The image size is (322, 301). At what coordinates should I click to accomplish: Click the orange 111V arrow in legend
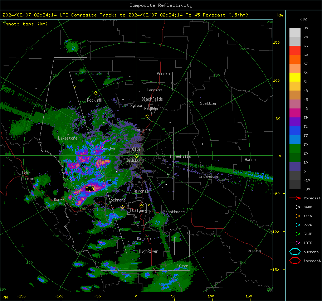[295, 216]
